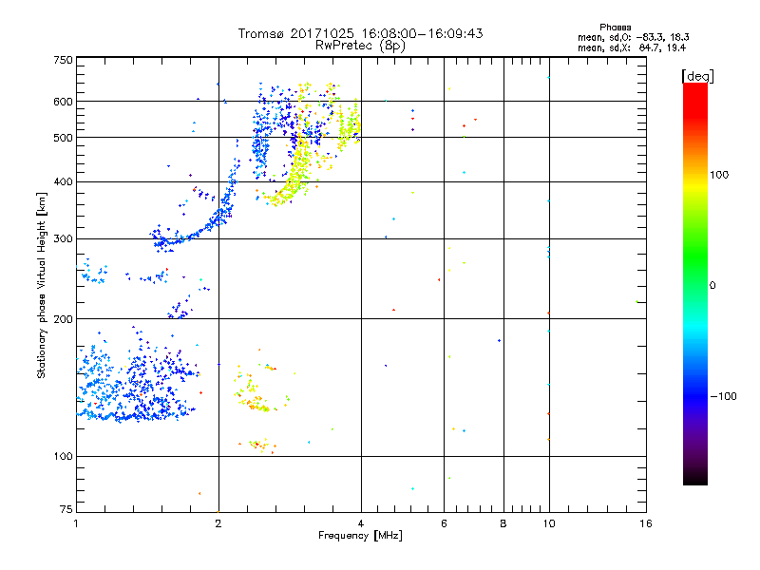The width and height of the screenshot is (760, 570).
Task: Click the y-axis '600' tick label
Action: (x=63, y=102)
